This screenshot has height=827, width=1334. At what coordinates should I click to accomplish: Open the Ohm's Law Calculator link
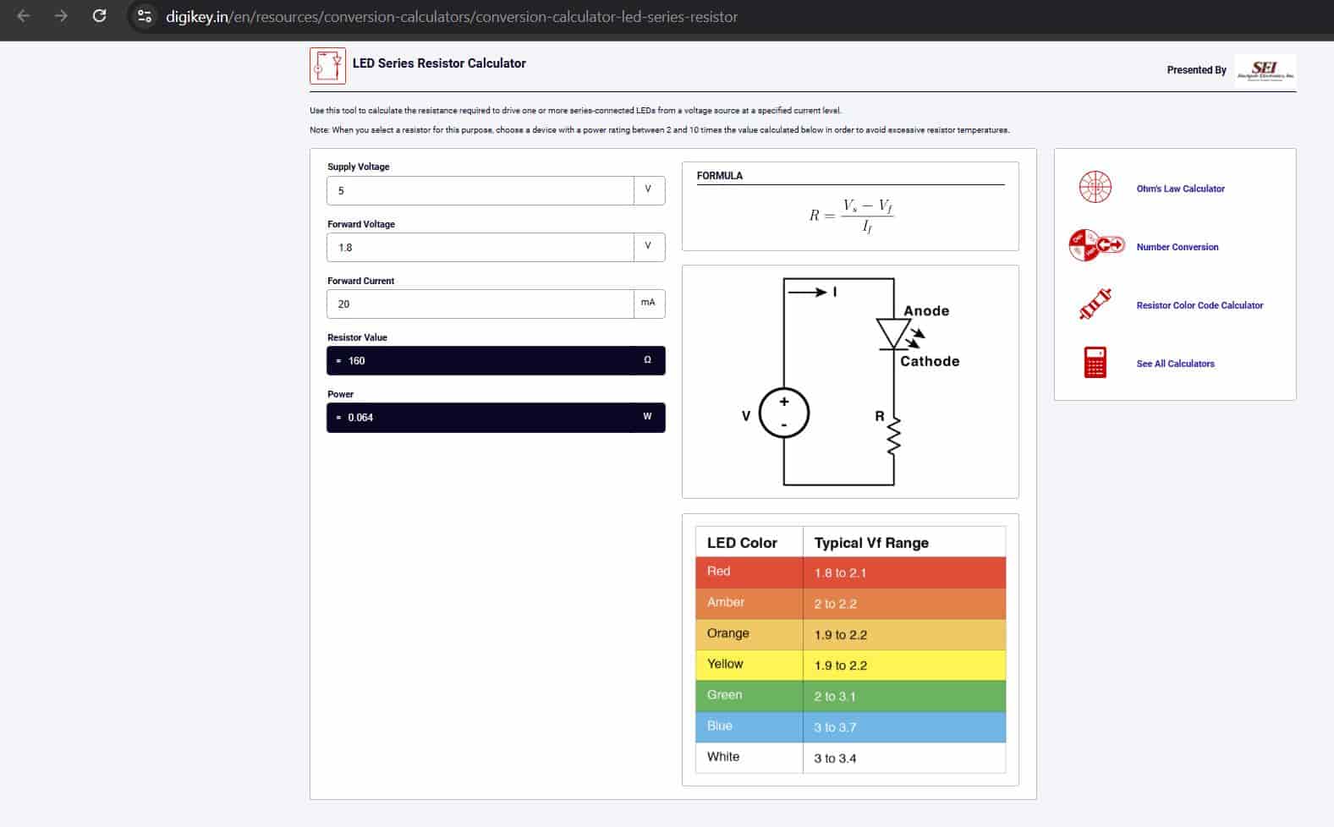1180,189
